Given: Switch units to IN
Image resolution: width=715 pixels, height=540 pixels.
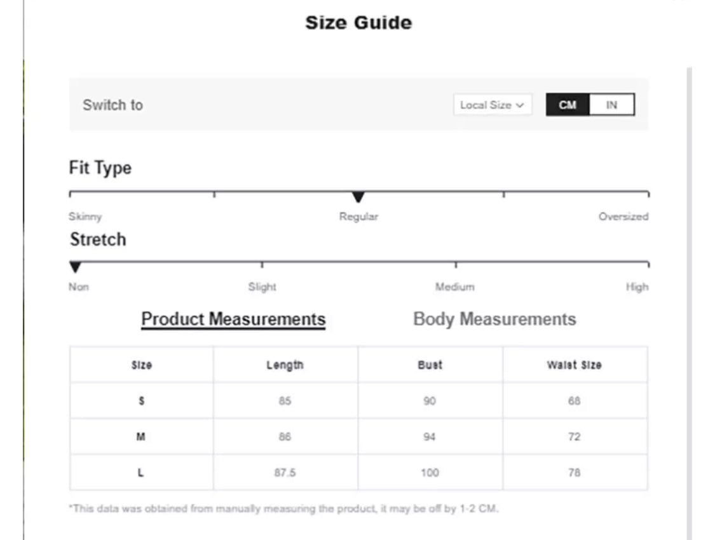Looking at the screenshot, I should click(x=612, y=105).
